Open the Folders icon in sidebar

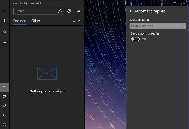pos(5,44)
